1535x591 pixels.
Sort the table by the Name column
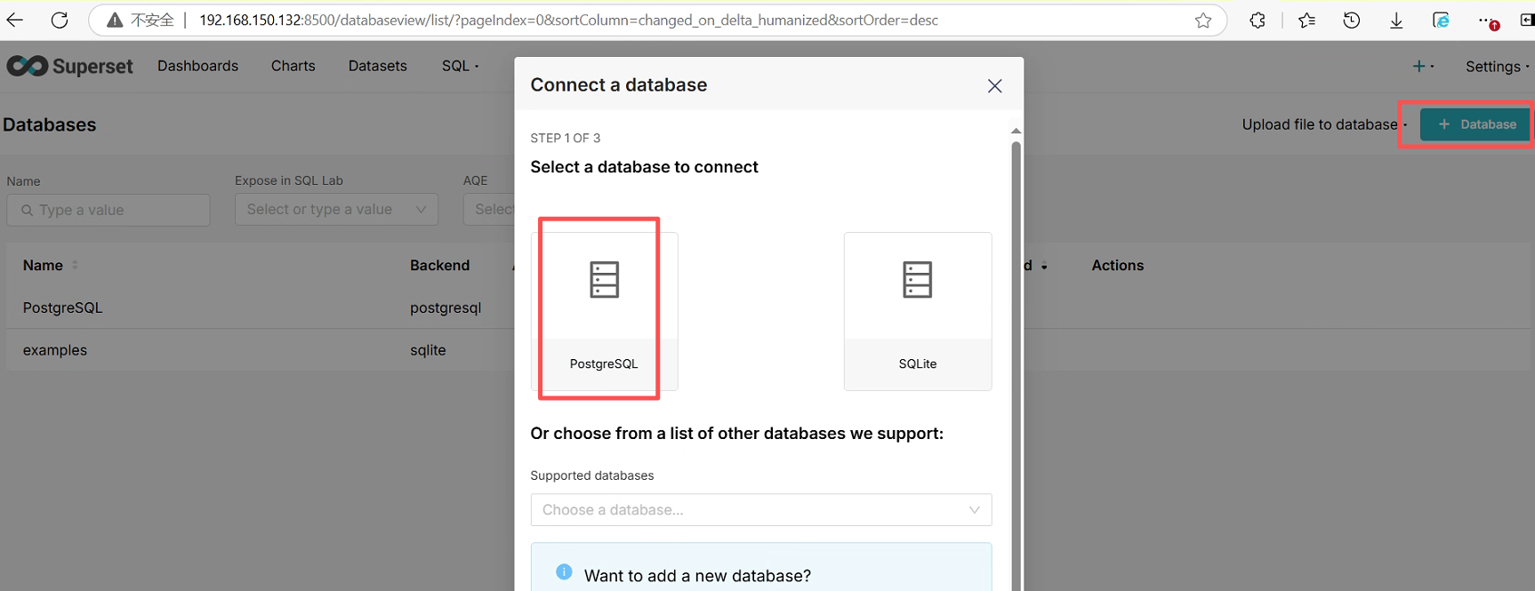click(51, 265)
